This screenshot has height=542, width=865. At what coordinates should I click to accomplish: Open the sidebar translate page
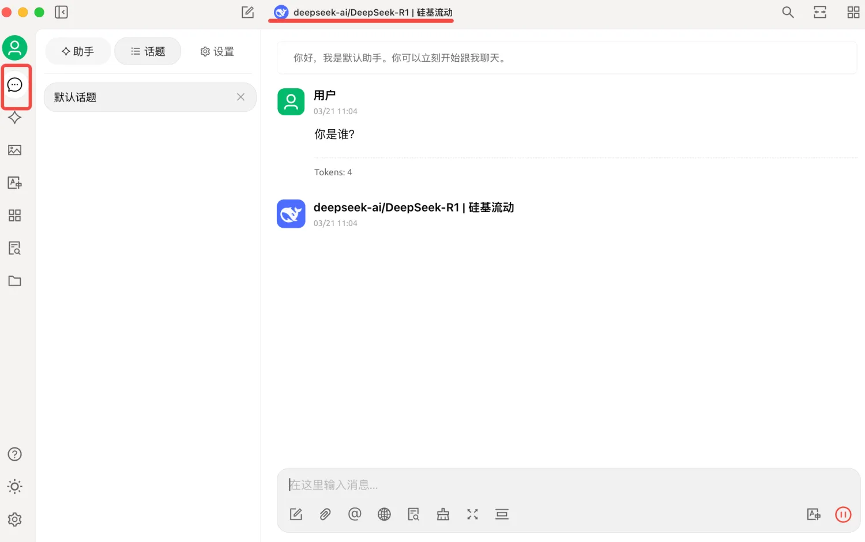pos(15,183)
